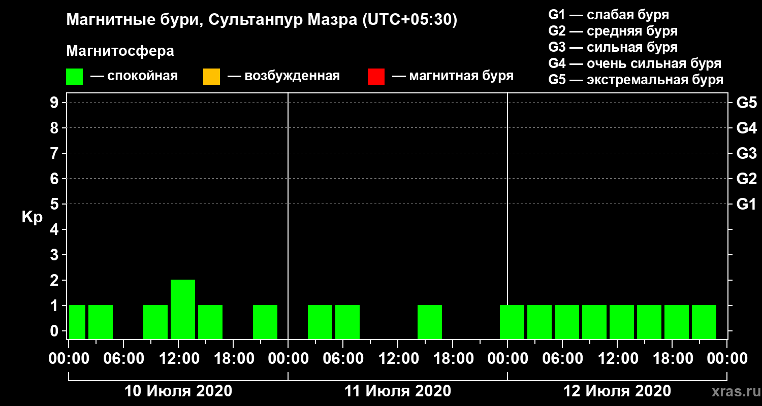This screenshot has width=762, height=406.
Task: Click the only afternoon bar on 11 July
Action: [x=430, y=322]
